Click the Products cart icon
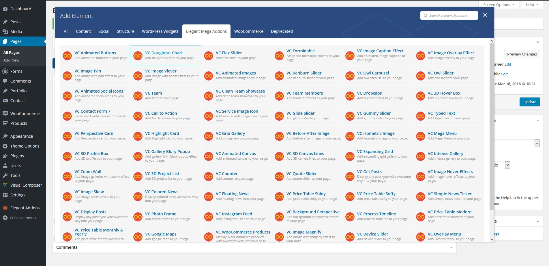This screenshot has width=549, height=266. pyautogui.click(x=5, y=123)
